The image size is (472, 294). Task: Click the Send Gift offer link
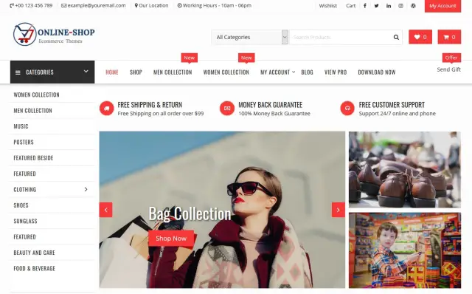pos(449,69)
